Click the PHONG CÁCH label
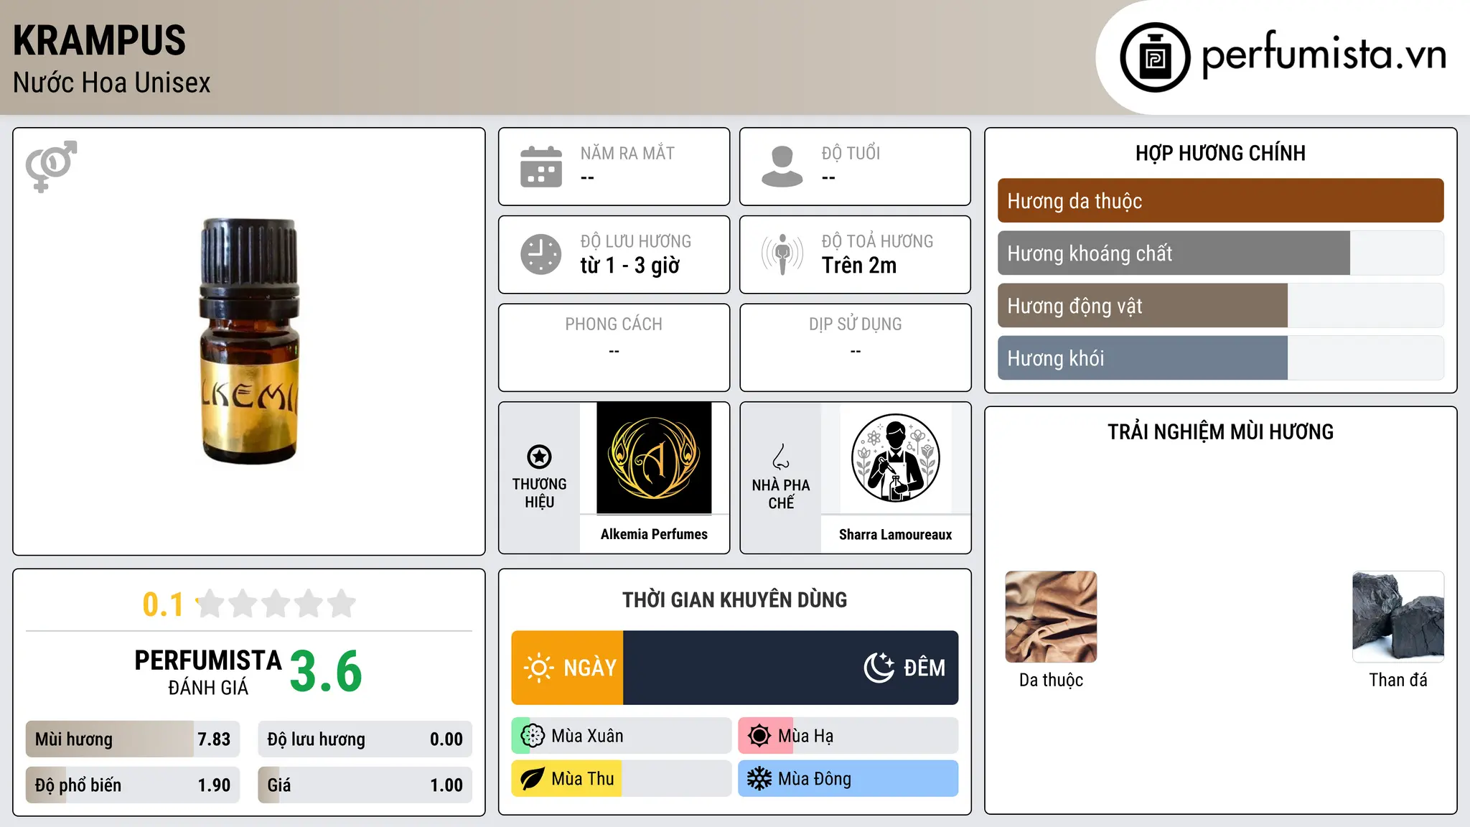Screen dimensions: 1470x827 614,324
